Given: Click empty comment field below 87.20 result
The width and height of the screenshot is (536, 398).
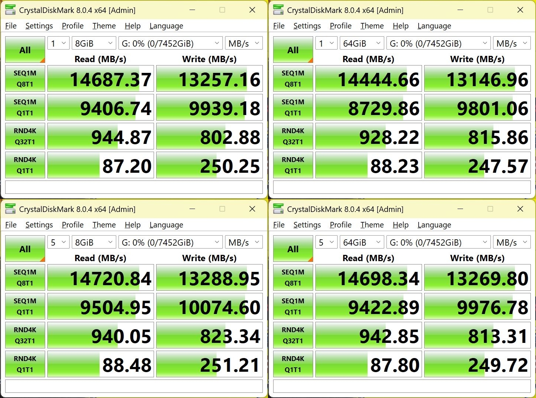Looking at the screenshot, I should click(x=134, y=187).
